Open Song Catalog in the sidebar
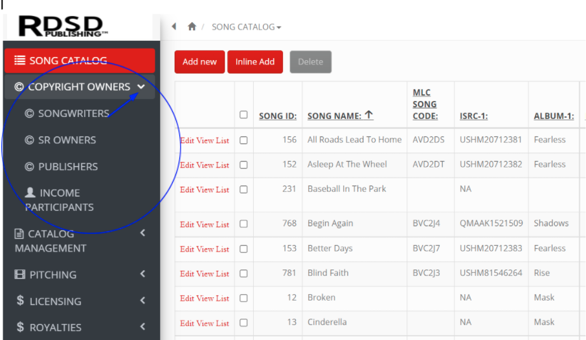The height and width of the screenshot is (340, 586). coord(80,61)
